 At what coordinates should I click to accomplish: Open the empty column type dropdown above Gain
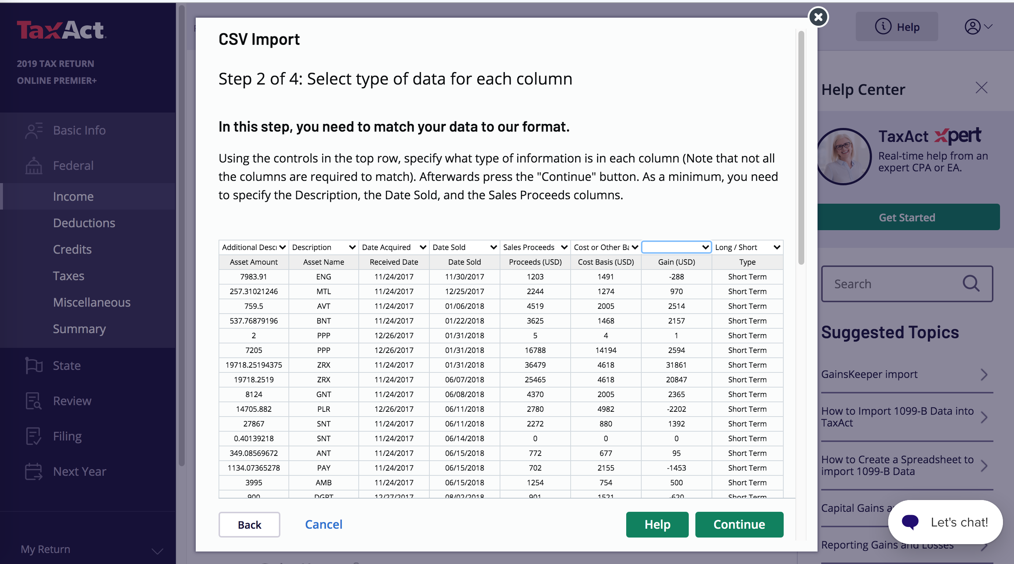(676, 247)
